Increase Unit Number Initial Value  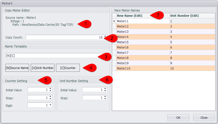pyautogui.click(x=105, y=88)
